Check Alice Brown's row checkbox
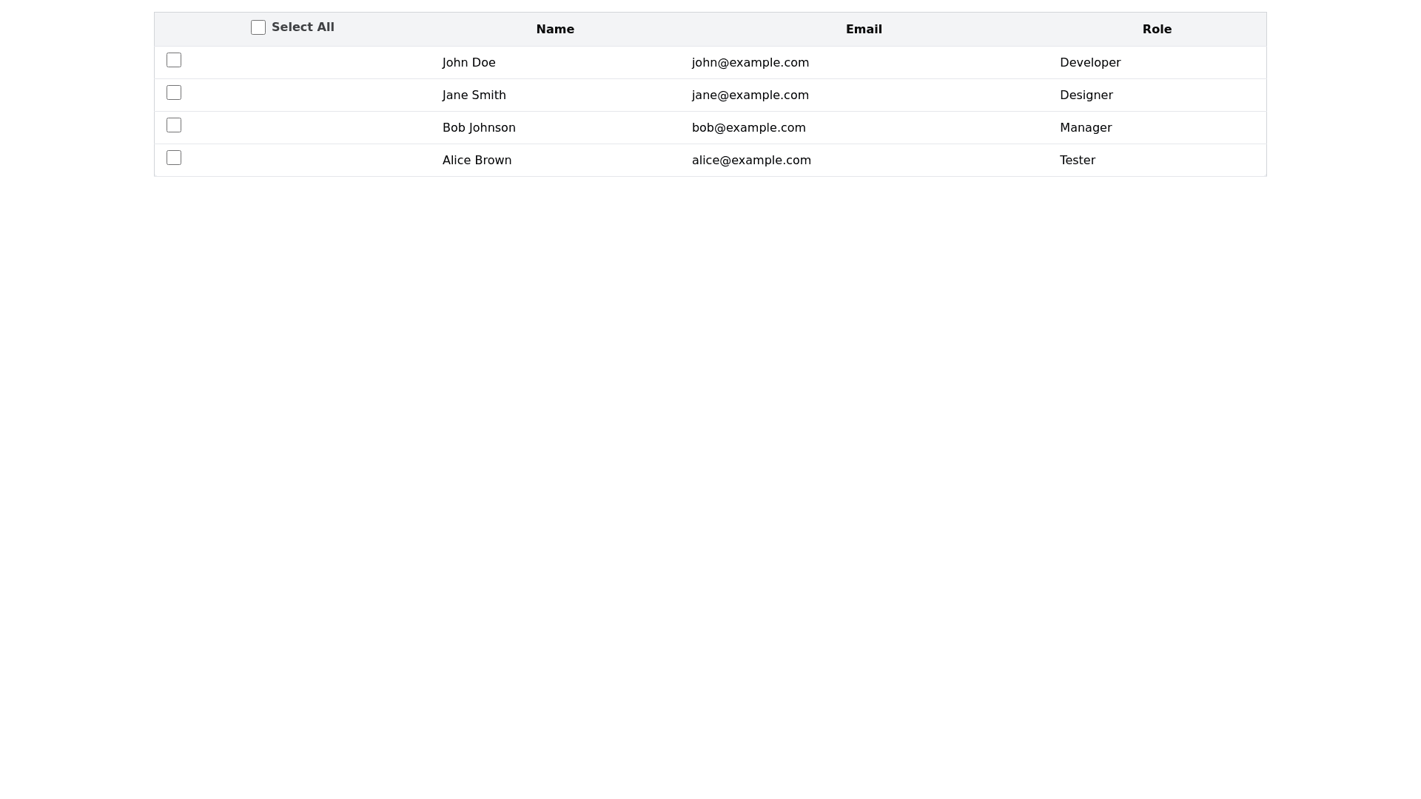The width and height of the screenshot is (1421, 799). coord(174,158)
